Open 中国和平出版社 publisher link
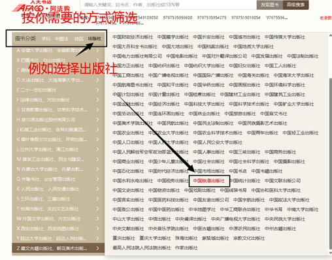Image resolution: width=332 pixels, height=260 pixels. (x=173, y=85)
